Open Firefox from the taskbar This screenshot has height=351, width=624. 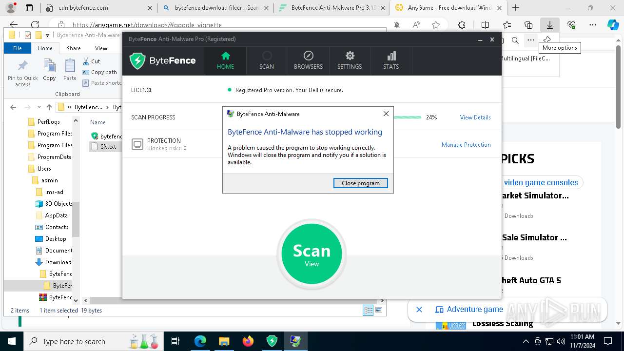coord(248,341)
